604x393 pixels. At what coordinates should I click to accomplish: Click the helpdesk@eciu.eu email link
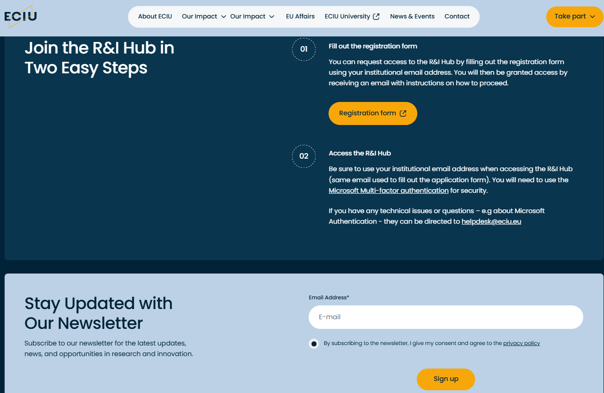point(491,221)
